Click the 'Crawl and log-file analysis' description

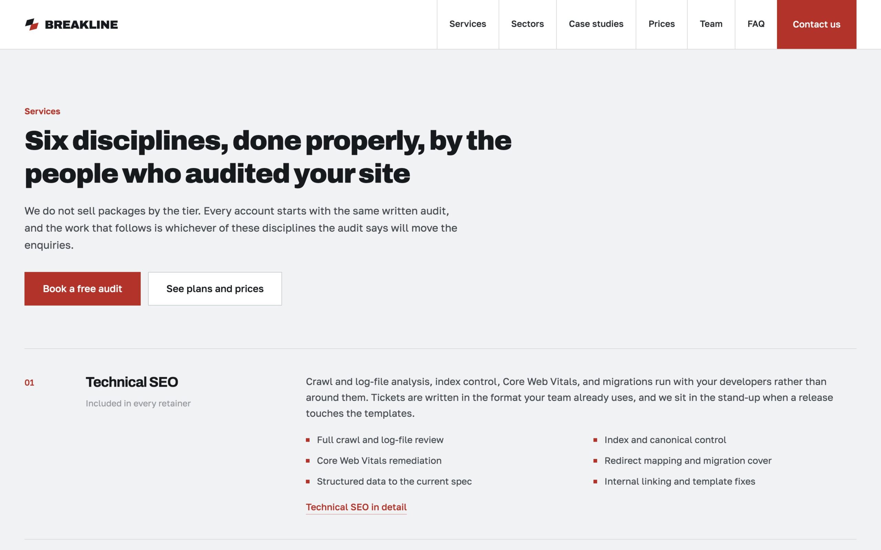(569, 397)
